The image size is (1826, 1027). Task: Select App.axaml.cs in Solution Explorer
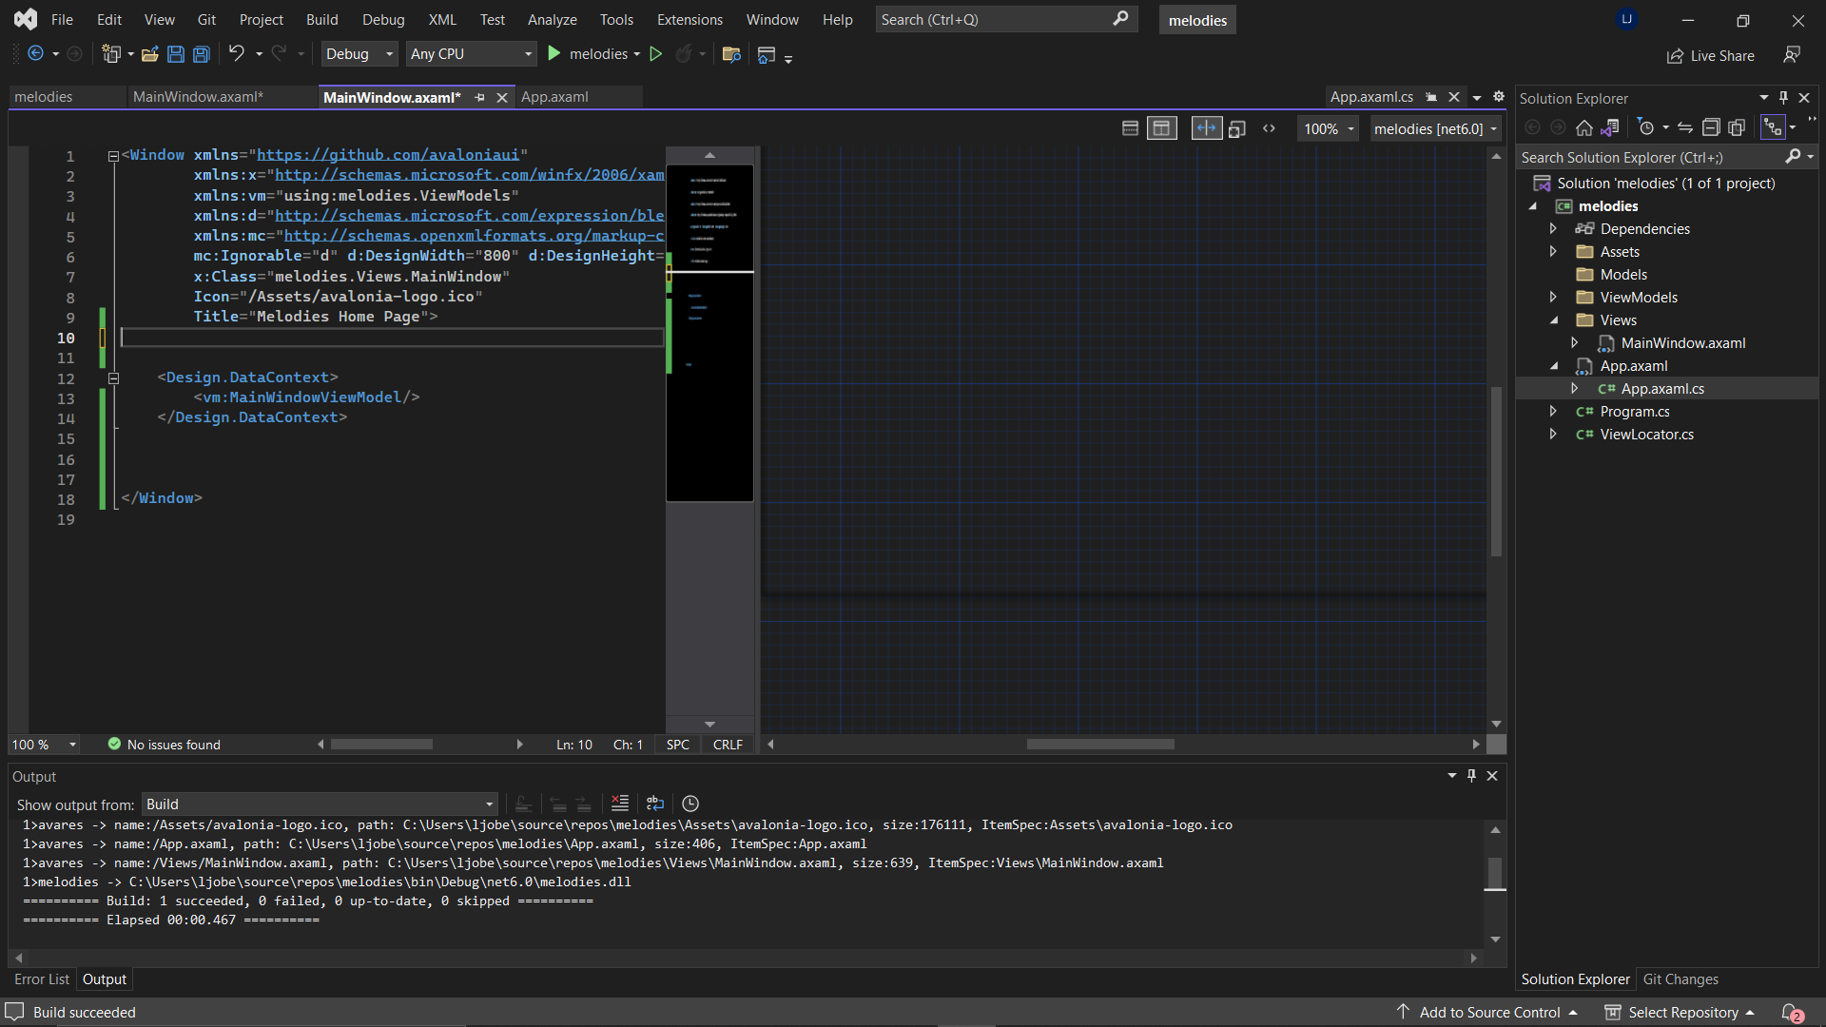pos(1661,388)
